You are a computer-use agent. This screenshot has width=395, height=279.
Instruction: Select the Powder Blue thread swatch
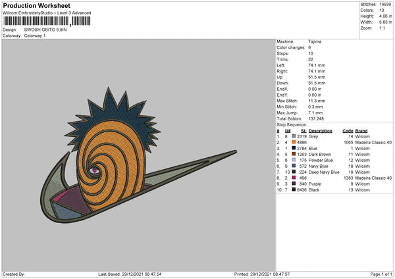pyautogui.click(x=294, y=160)
